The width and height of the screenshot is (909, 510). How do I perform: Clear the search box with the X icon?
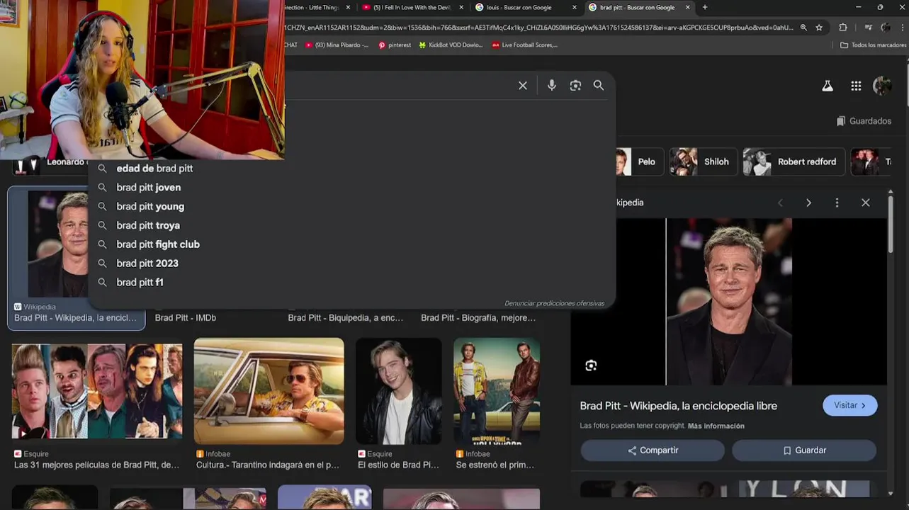pos(523,86)
